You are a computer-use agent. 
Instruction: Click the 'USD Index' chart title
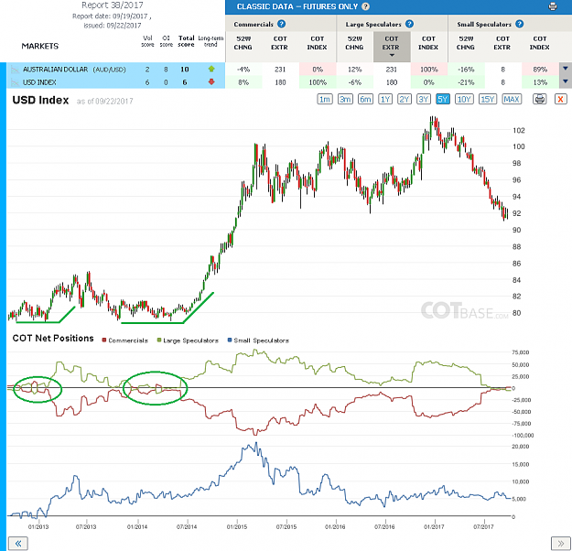click(40, 100)
